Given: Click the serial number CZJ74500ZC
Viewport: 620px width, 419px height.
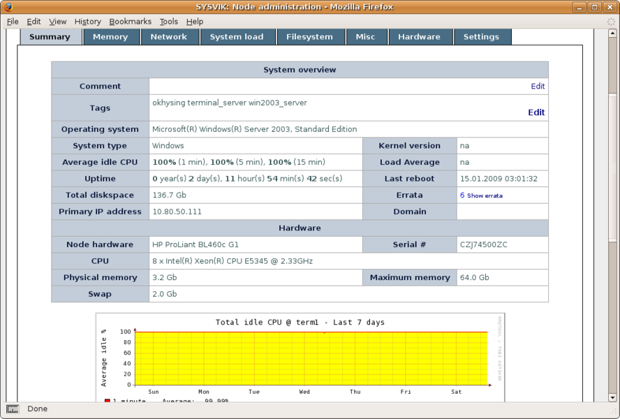Looking at the screenshot, I should click(484, 244).
